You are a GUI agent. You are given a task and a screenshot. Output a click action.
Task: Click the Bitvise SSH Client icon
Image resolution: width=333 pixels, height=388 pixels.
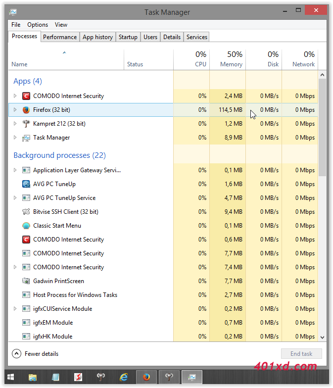26,212
